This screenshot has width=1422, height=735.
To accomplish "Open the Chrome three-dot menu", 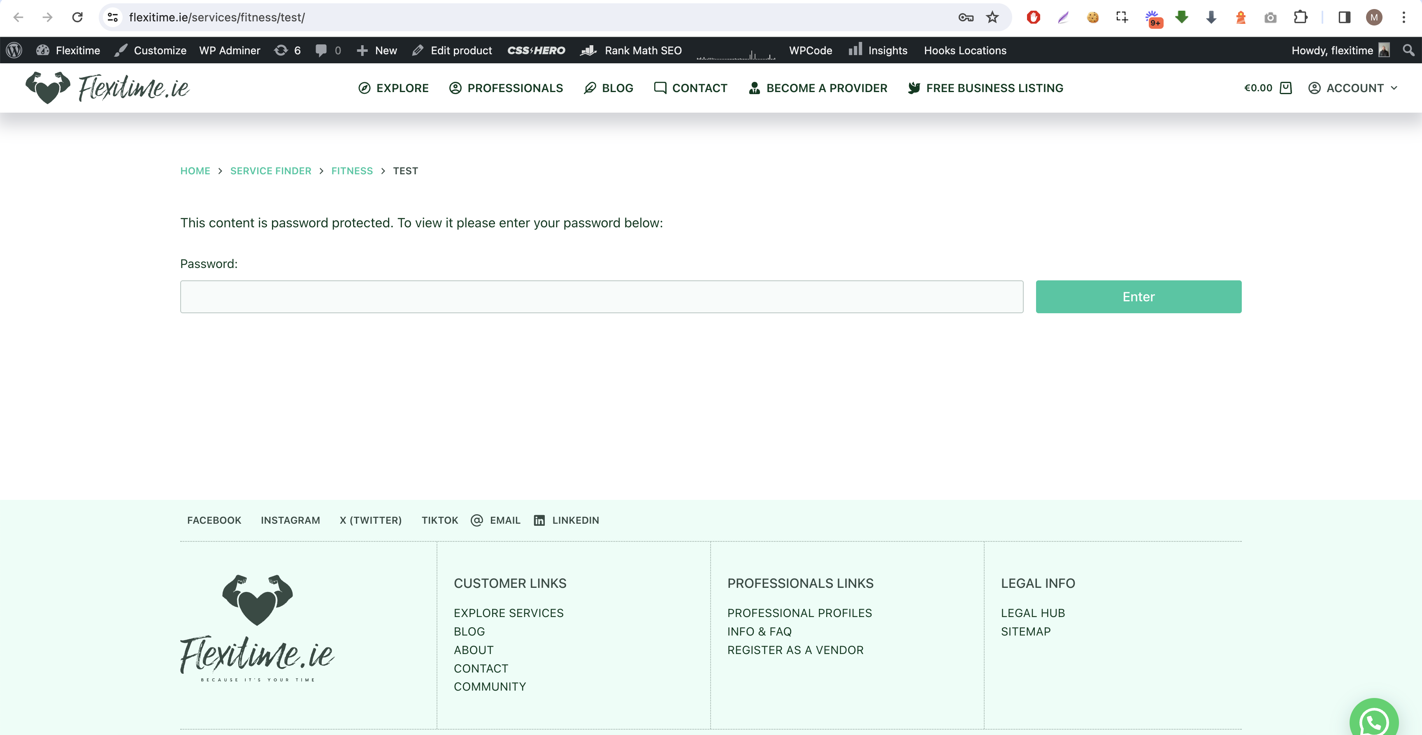I will click(1404, 17).
